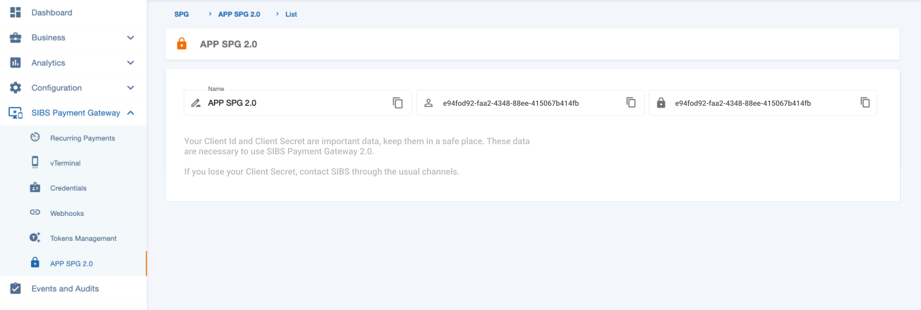Viewport: 921px width, 310px height.
Task: Click the Dashboard grid icon
Action: click(15, 13)
